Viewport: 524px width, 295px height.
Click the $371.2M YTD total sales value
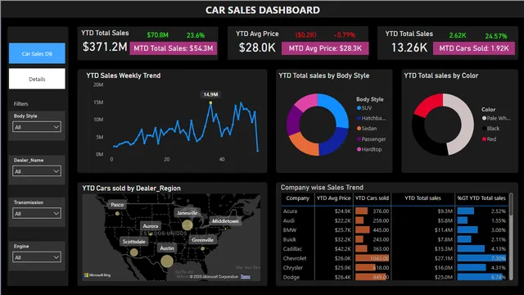[x=105, y=47]
